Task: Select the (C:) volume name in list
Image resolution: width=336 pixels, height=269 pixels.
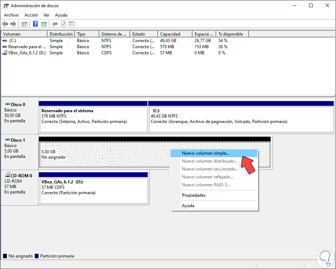Action: point(13,41)
